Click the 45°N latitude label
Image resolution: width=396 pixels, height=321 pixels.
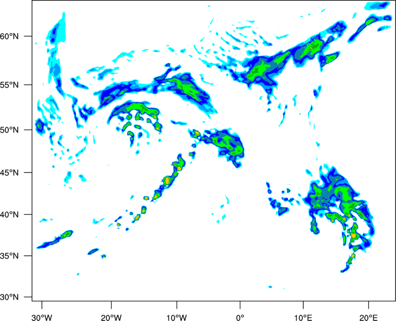(x=9, y=173)
